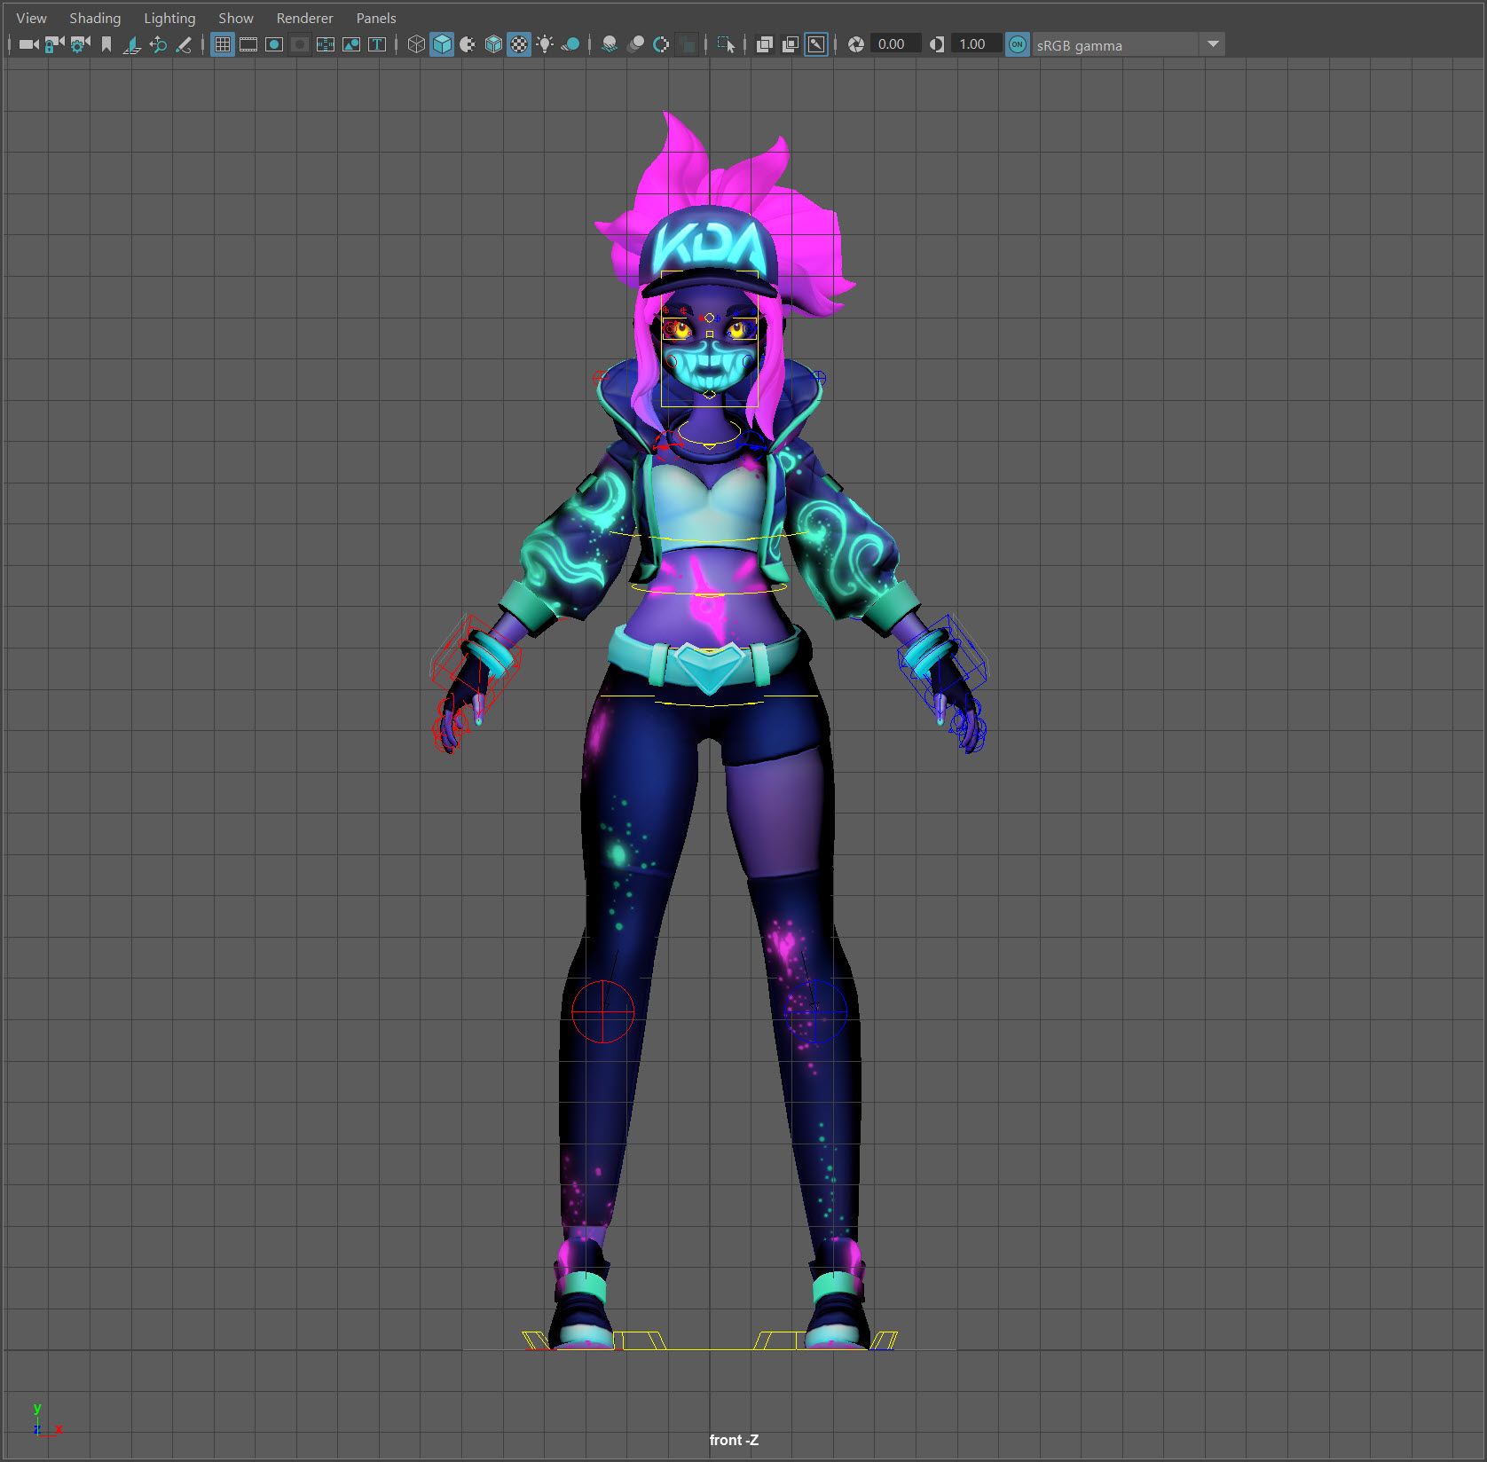The width and height of the screenshot is (1487, 1462).
Task: Toggle the Film Gate icon
Action: pyautogui.click(x=248, y=44)
